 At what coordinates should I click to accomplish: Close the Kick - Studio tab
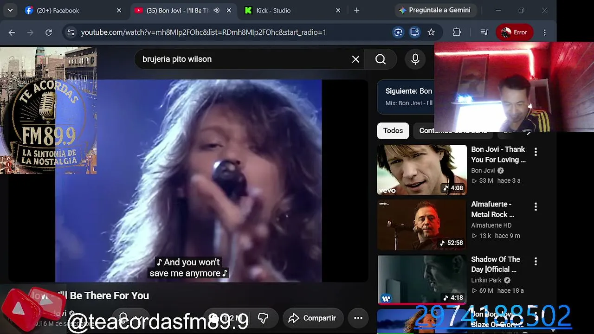(x=338, y=10)
